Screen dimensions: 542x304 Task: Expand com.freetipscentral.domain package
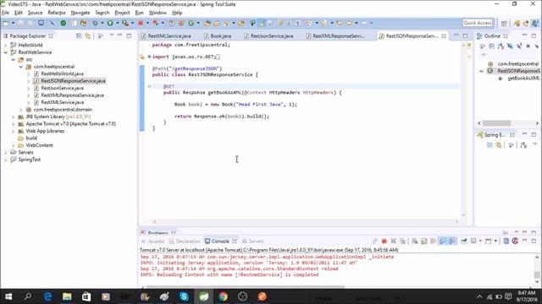tap(20, 110)
